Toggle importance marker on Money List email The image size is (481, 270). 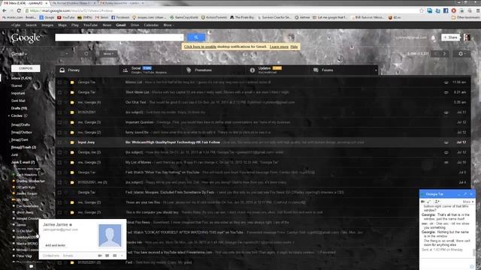click(x=72, y=82)
